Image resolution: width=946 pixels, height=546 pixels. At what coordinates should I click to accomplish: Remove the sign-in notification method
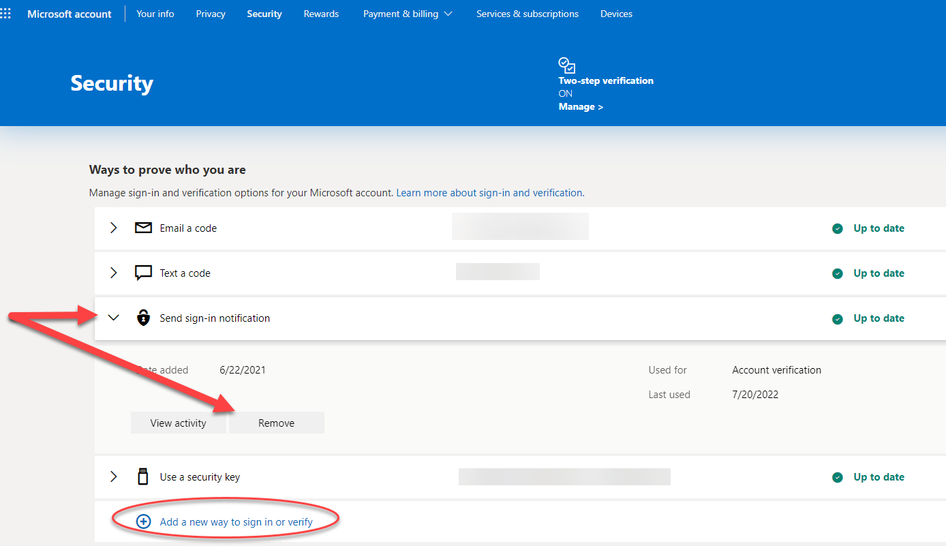pos(276,423)
